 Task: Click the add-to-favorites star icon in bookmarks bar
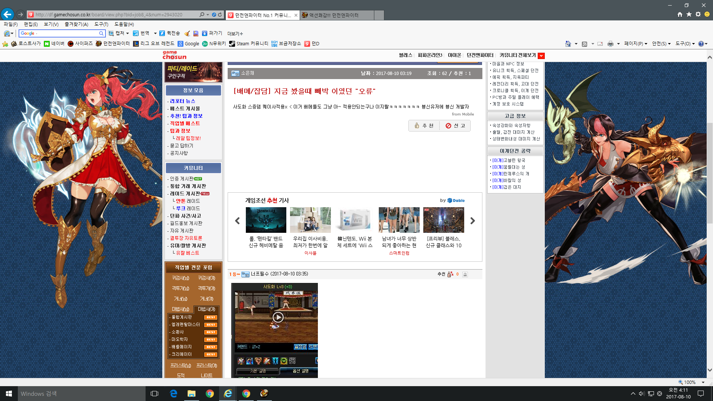point(5,44)
